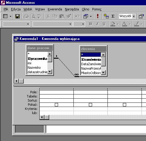Run the query with red exclamation icon
The width and height of the screenshot is (146, 141).
coord(98,16)
